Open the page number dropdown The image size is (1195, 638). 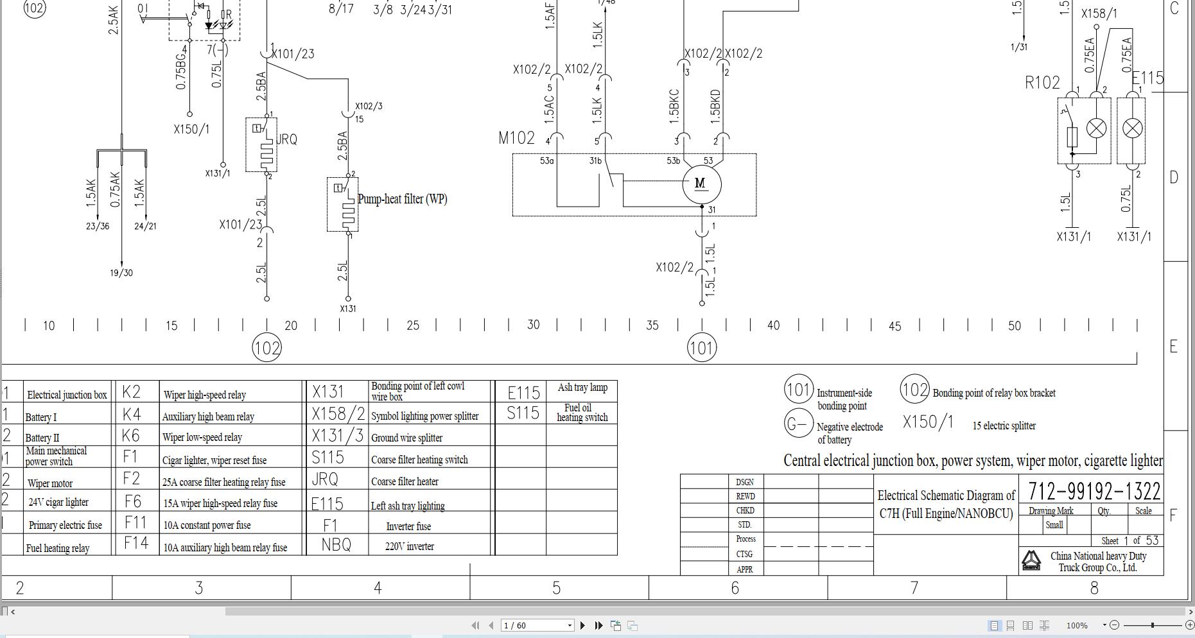(570, 626)
